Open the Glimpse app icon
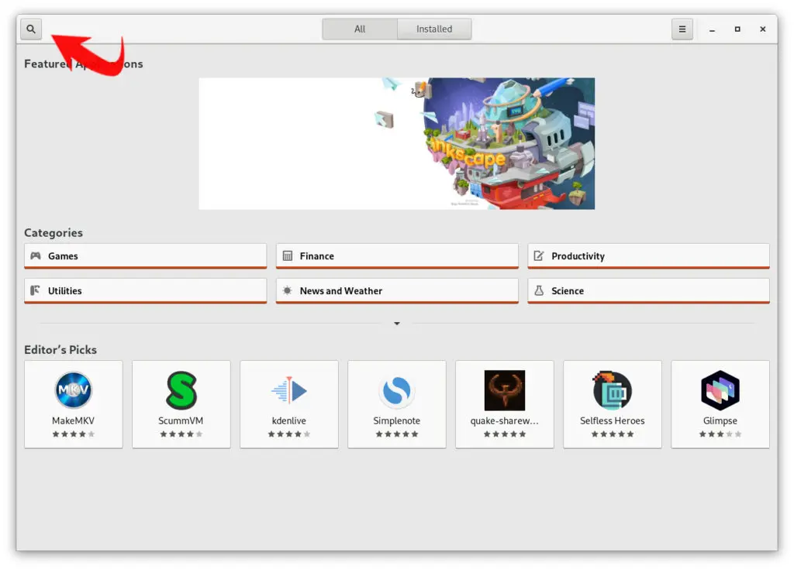The height and width of the screenshot is (569, 794). 720,391
